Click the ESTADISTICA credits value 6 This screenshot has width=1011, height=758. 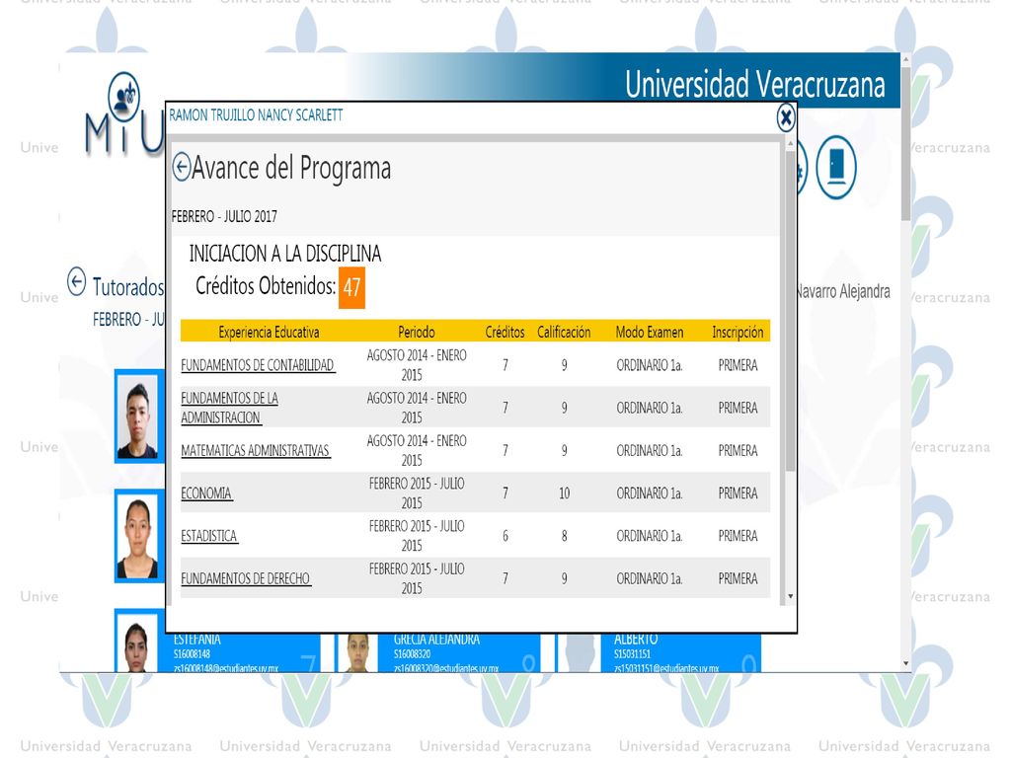(x=505, y=536)
